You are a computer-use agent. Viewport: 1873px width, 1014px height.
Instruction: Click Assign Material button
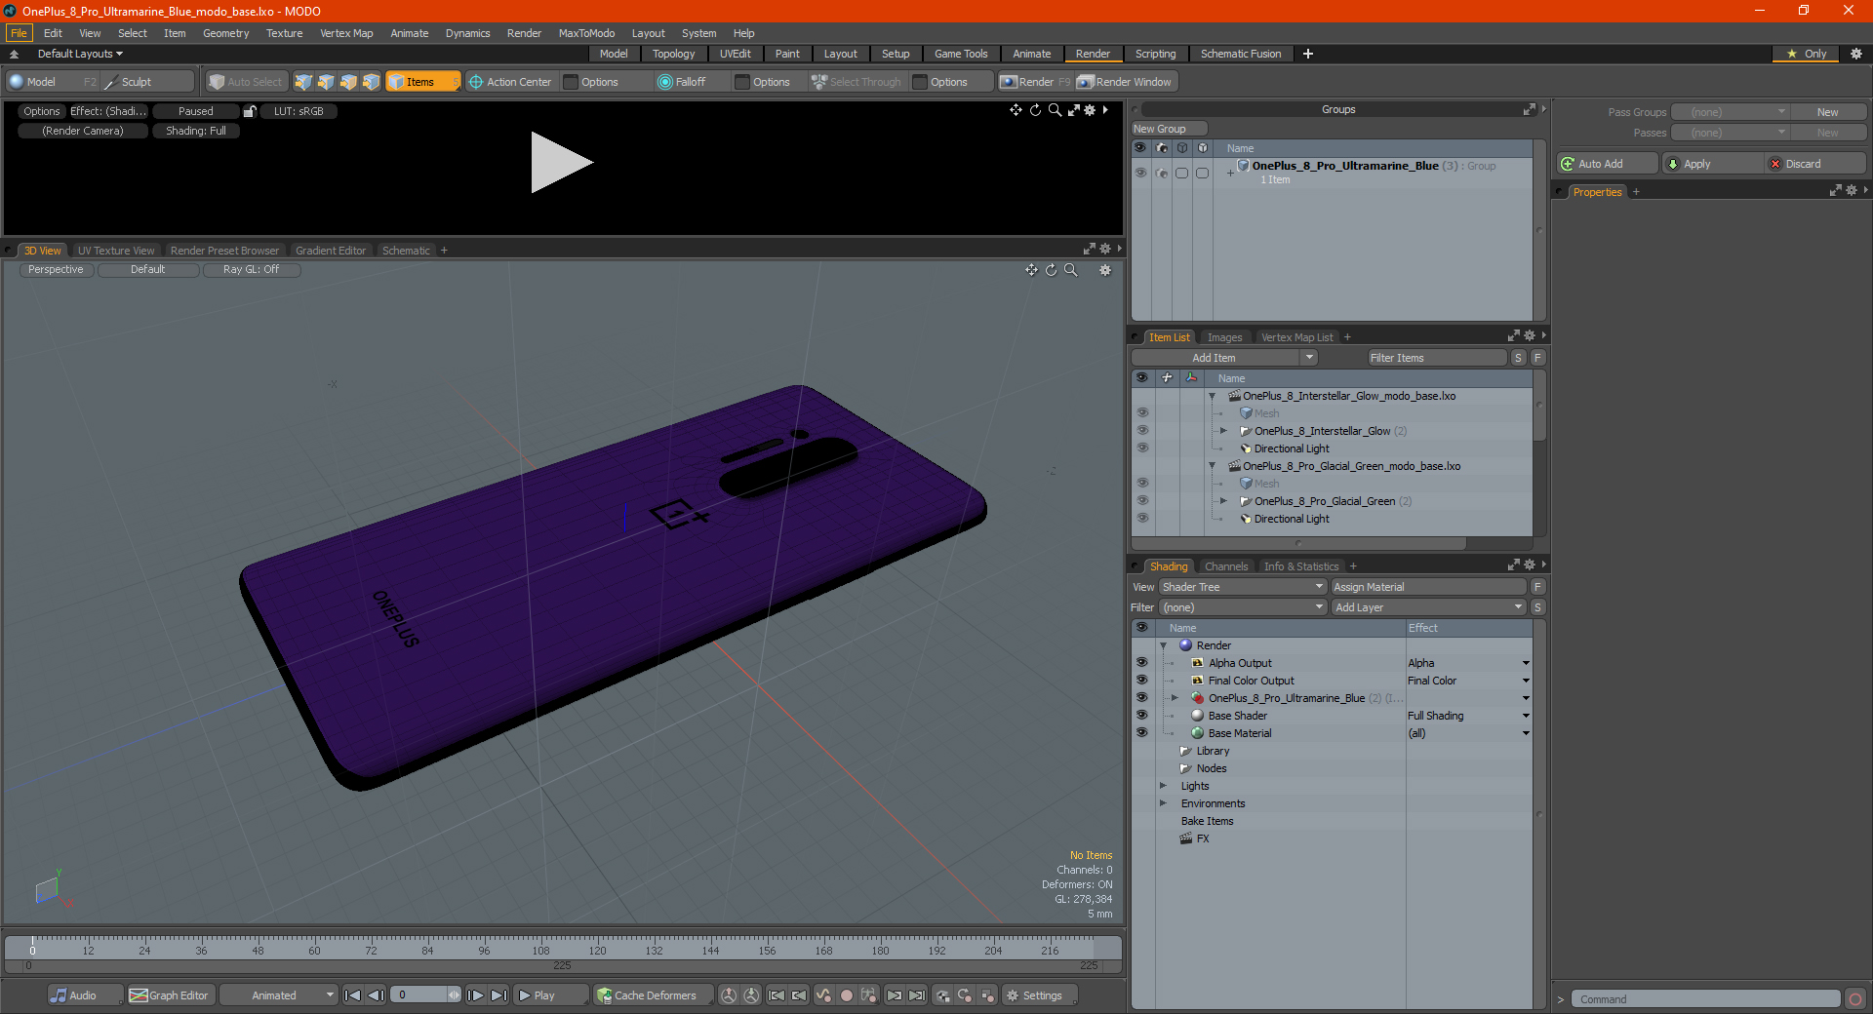pos(1428,587)
